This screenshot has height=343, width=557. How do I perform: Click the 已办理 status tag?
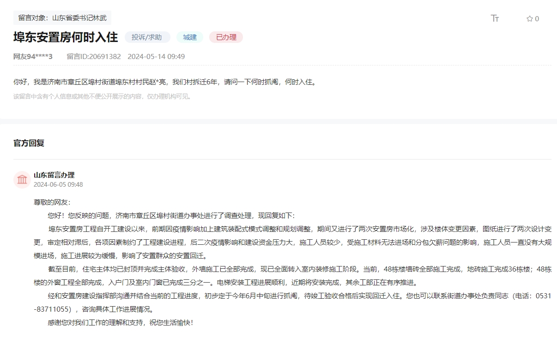point(226,37)
